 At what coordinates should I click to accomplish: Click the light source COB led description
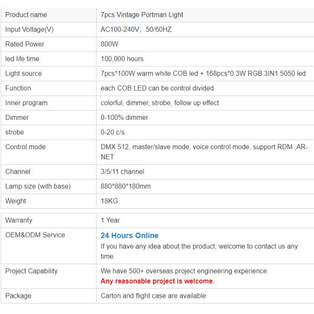pyautogui.click(x=203, y=74)
